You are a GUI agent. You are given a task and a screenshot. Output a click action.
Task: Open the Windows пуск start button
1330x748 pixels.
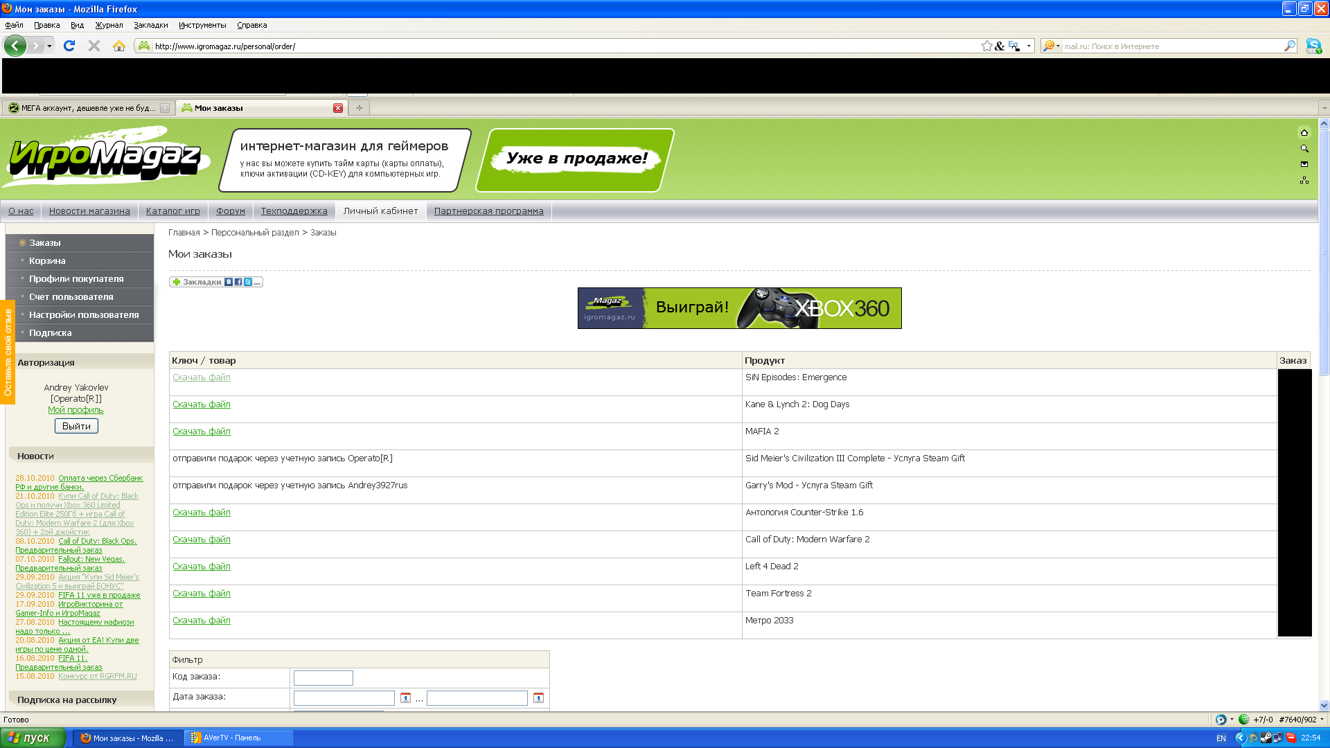coord(33,738)
